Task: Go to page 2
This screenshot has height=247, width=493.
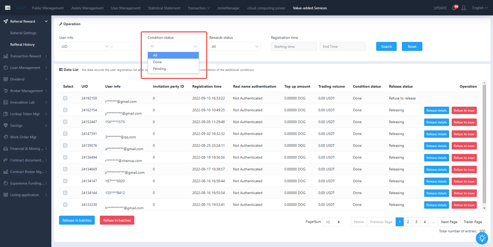Action: (x=408, y=222)
